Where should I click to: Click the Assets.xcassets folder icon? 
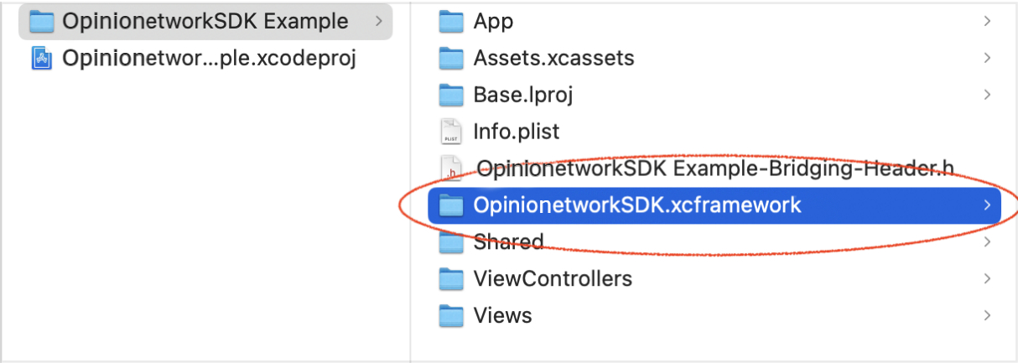(x=451, y=59)
